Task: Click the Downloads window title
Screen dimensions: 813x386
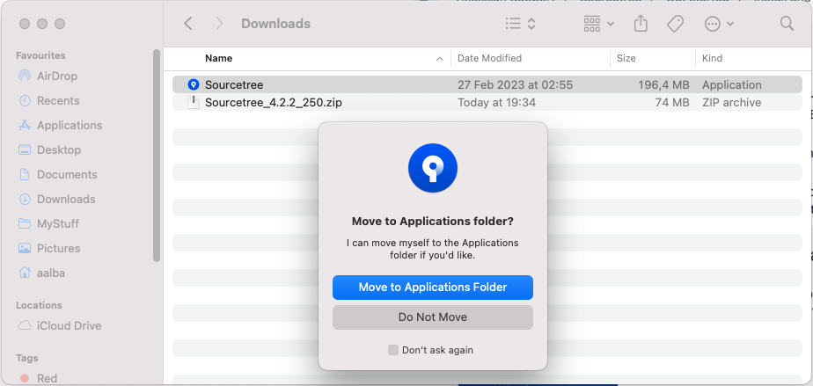Action: point(276,24)
